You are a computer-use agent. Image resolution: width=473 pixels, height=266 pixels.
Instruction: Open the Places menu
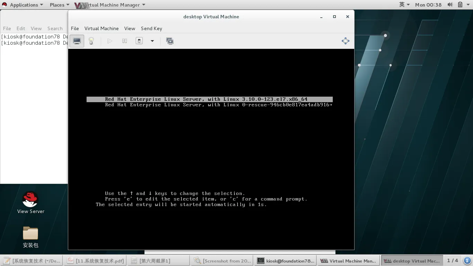pyautogui.click(x=59, y=5)
